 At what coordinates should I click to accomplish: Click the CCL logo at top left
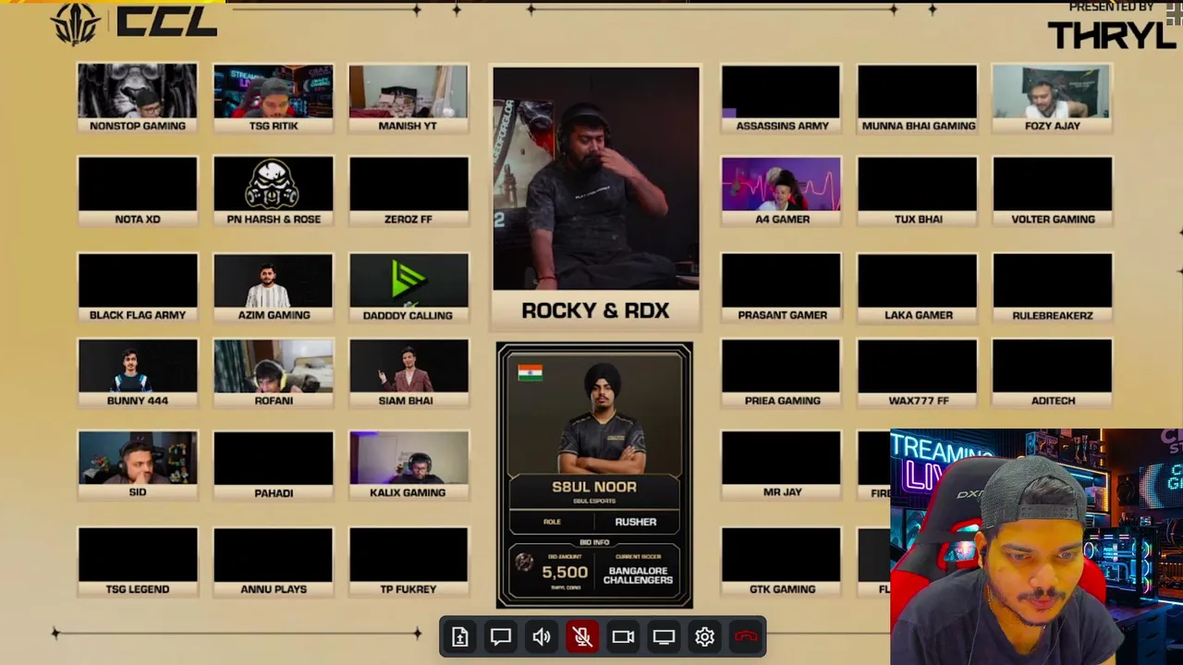click(135, 22)
